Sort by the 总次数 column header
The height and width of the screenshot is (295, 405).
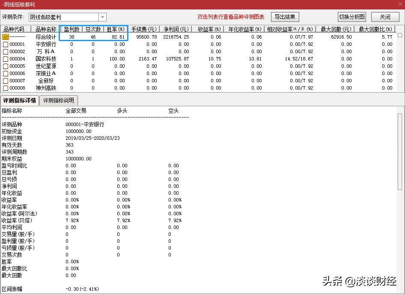[x=93, y=29]
